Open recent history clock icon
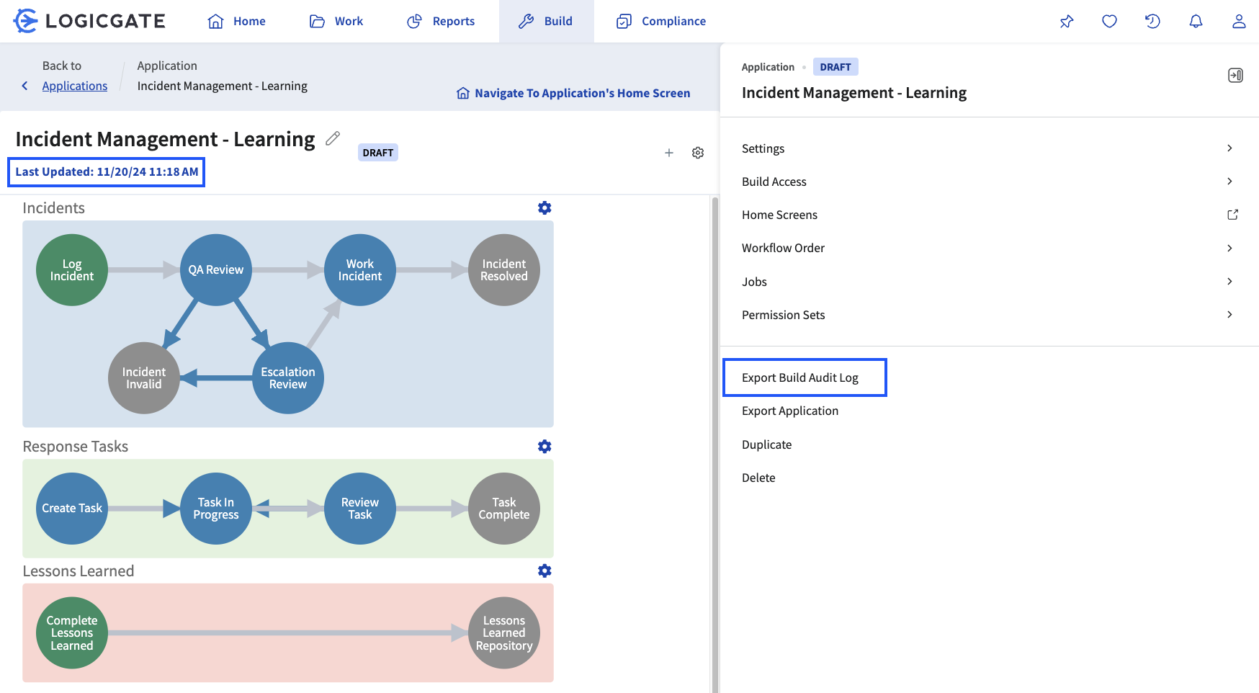Screen dimensions: 1259x693 click(1152, 22)
